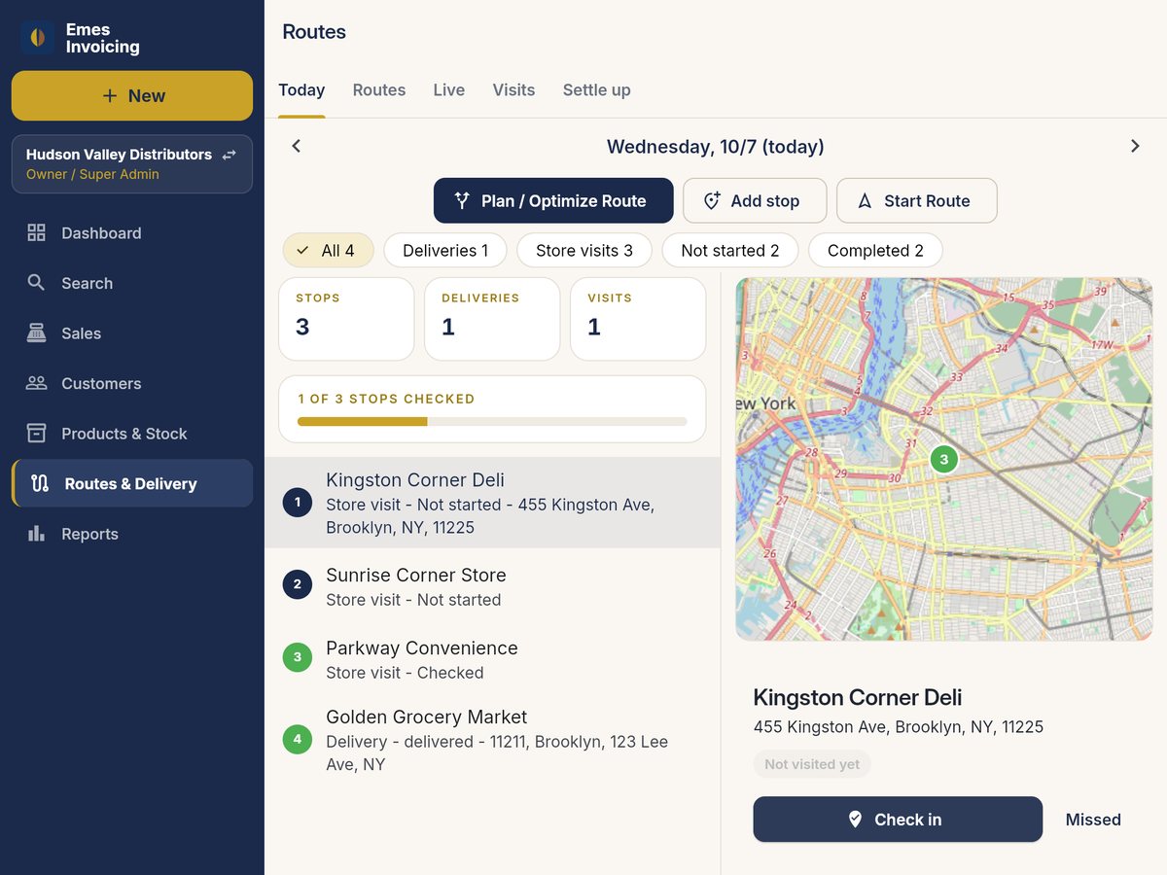
Task: Click the Dashboard grid icon
Action: [36, 232]
